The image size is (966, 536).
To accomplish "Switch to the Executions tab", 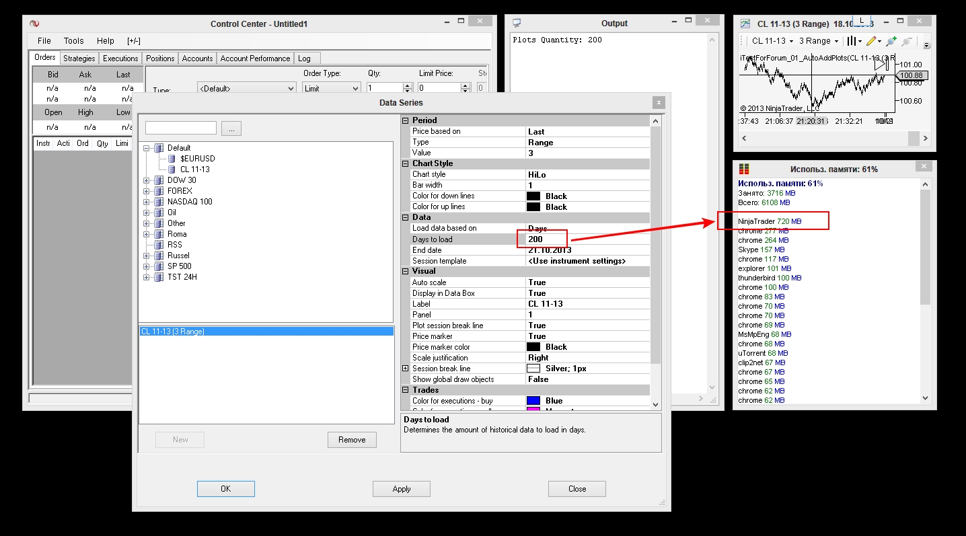I will [x=120, y=59].
